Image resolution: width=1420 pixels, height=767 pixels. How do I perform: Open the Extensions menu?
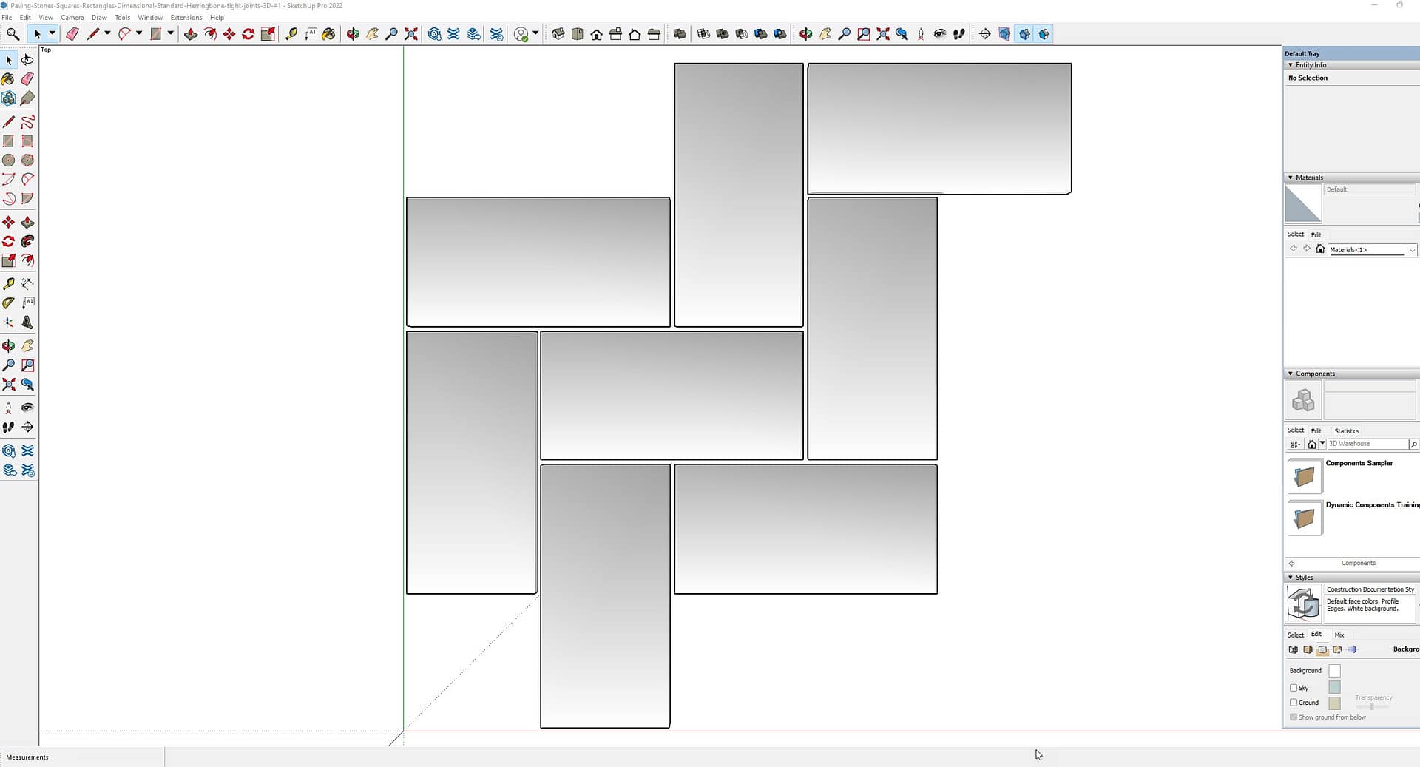pos(186,18)
